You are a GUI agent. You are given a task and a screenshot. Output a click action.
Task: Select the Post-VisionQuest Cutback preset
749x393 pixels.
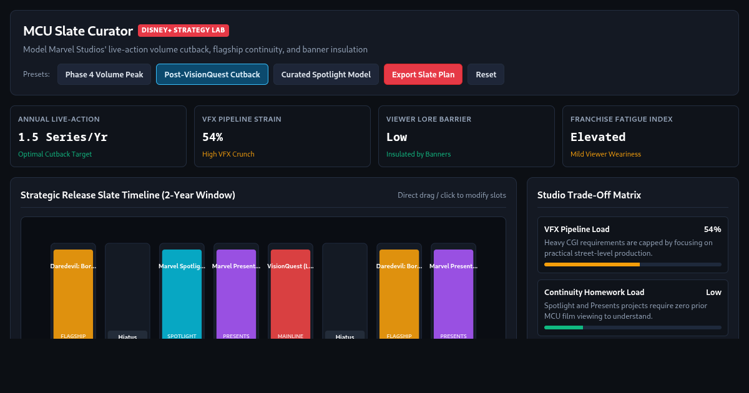tap(212, 74)
